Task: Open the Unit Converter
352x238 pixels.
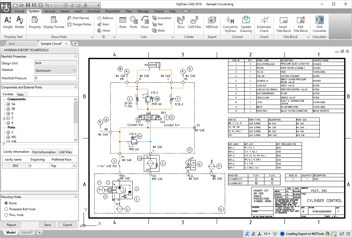Action: (x=319, y=23)
